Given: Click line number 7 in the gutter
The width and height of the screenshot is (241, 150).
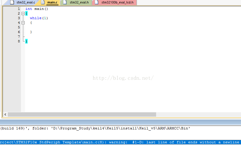Looking at the screenshot, I should (x=19, y=37).
